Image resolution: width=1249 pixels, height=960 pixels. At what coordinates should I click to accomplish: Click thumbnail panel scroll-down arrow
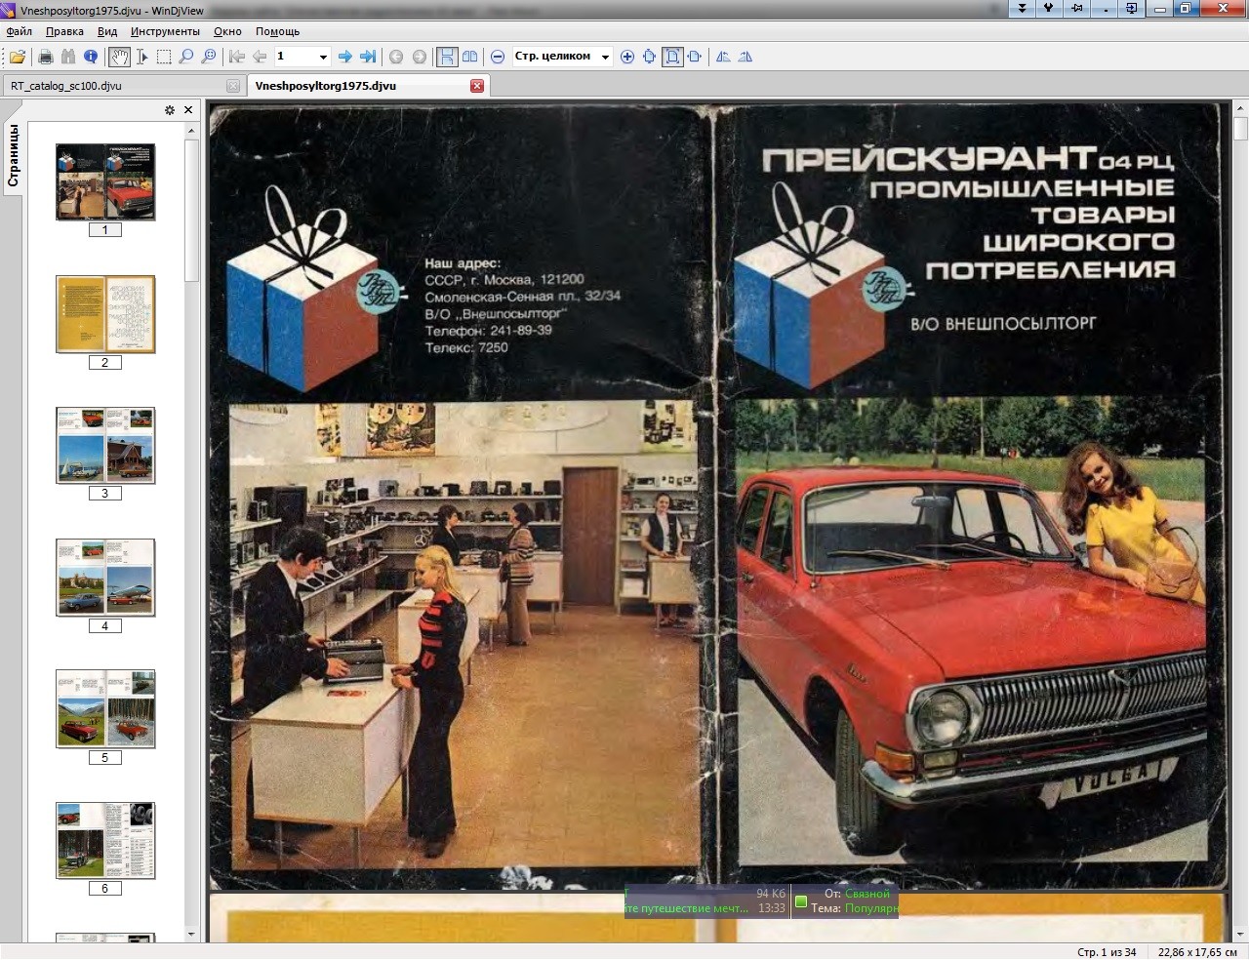click(191, 934)
